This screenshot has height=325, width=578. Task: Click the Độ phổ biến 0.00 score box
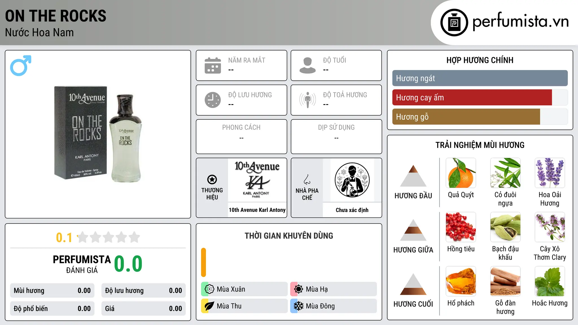click(52, 309)
